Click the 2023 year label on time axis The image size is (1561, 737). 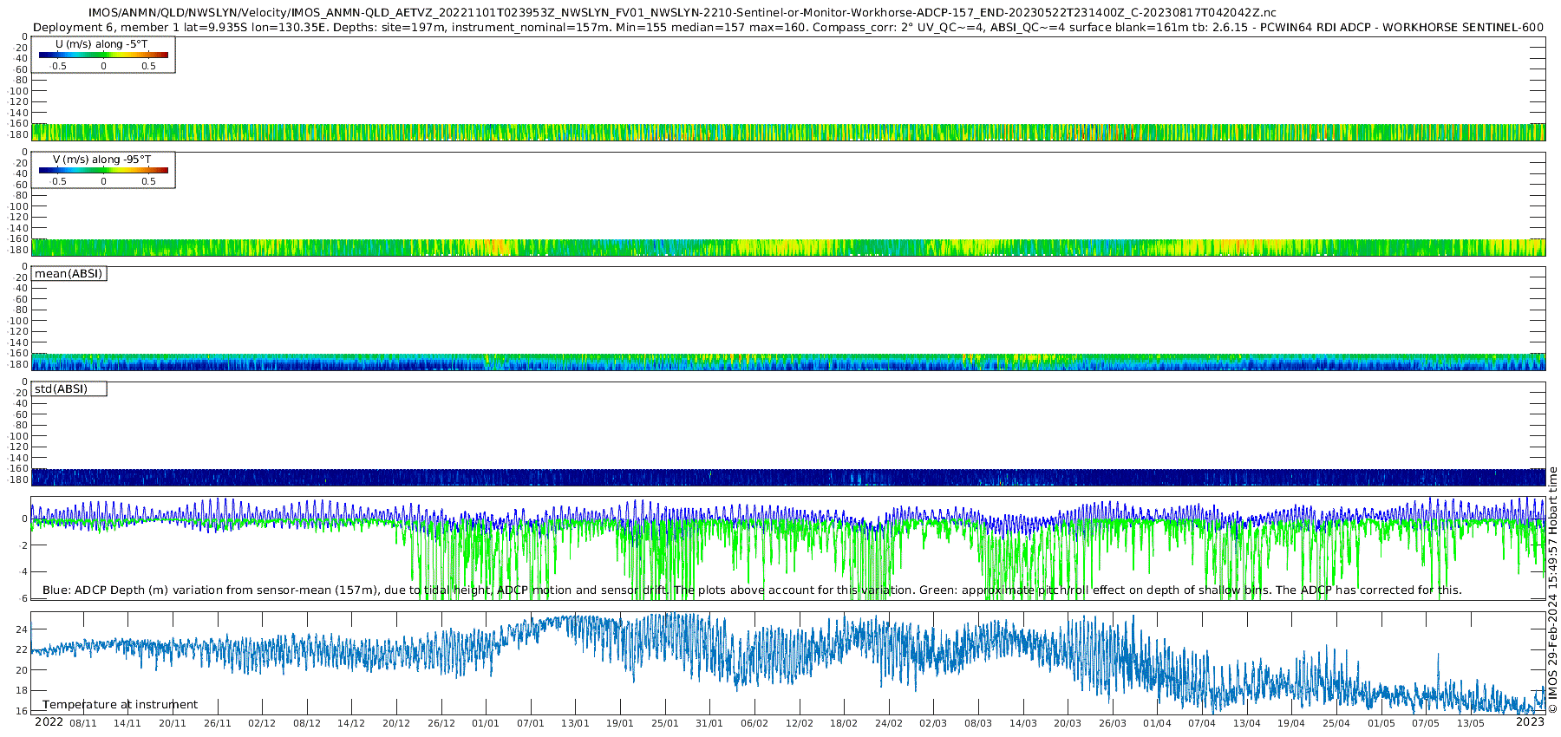(x=1530, y=722)
